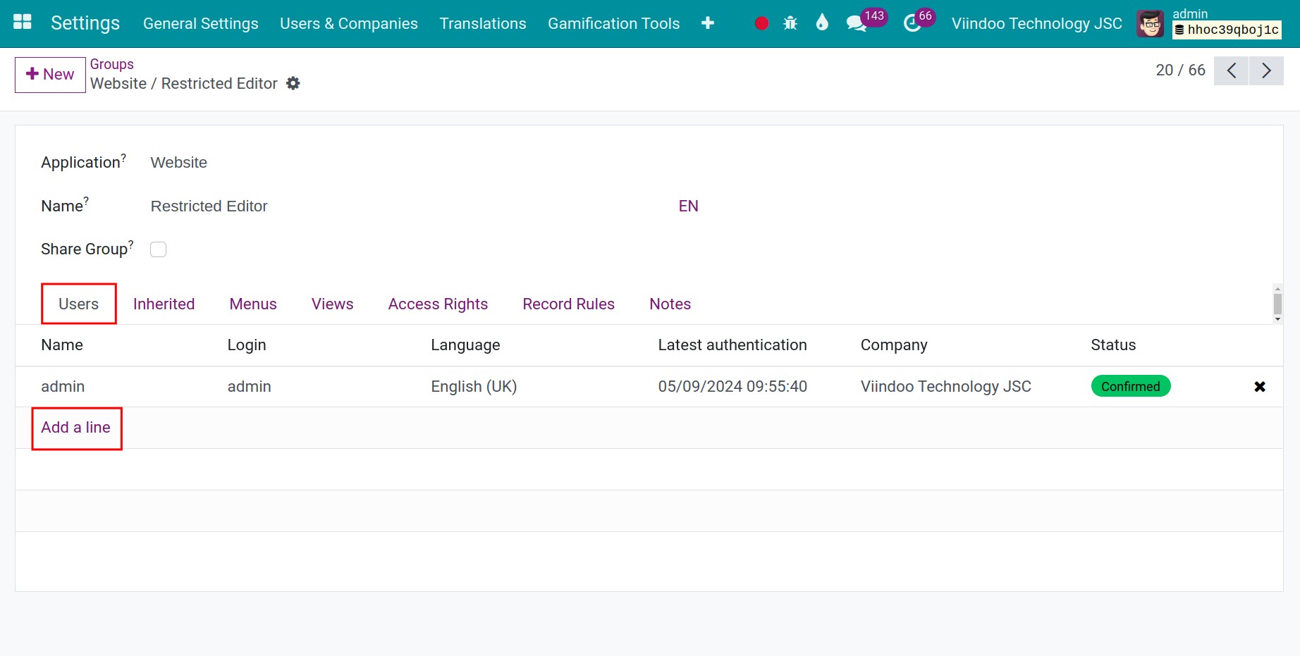Screen dimensions: 1300x656
Task: Sort by Status column header
Action: point(1113,345)
